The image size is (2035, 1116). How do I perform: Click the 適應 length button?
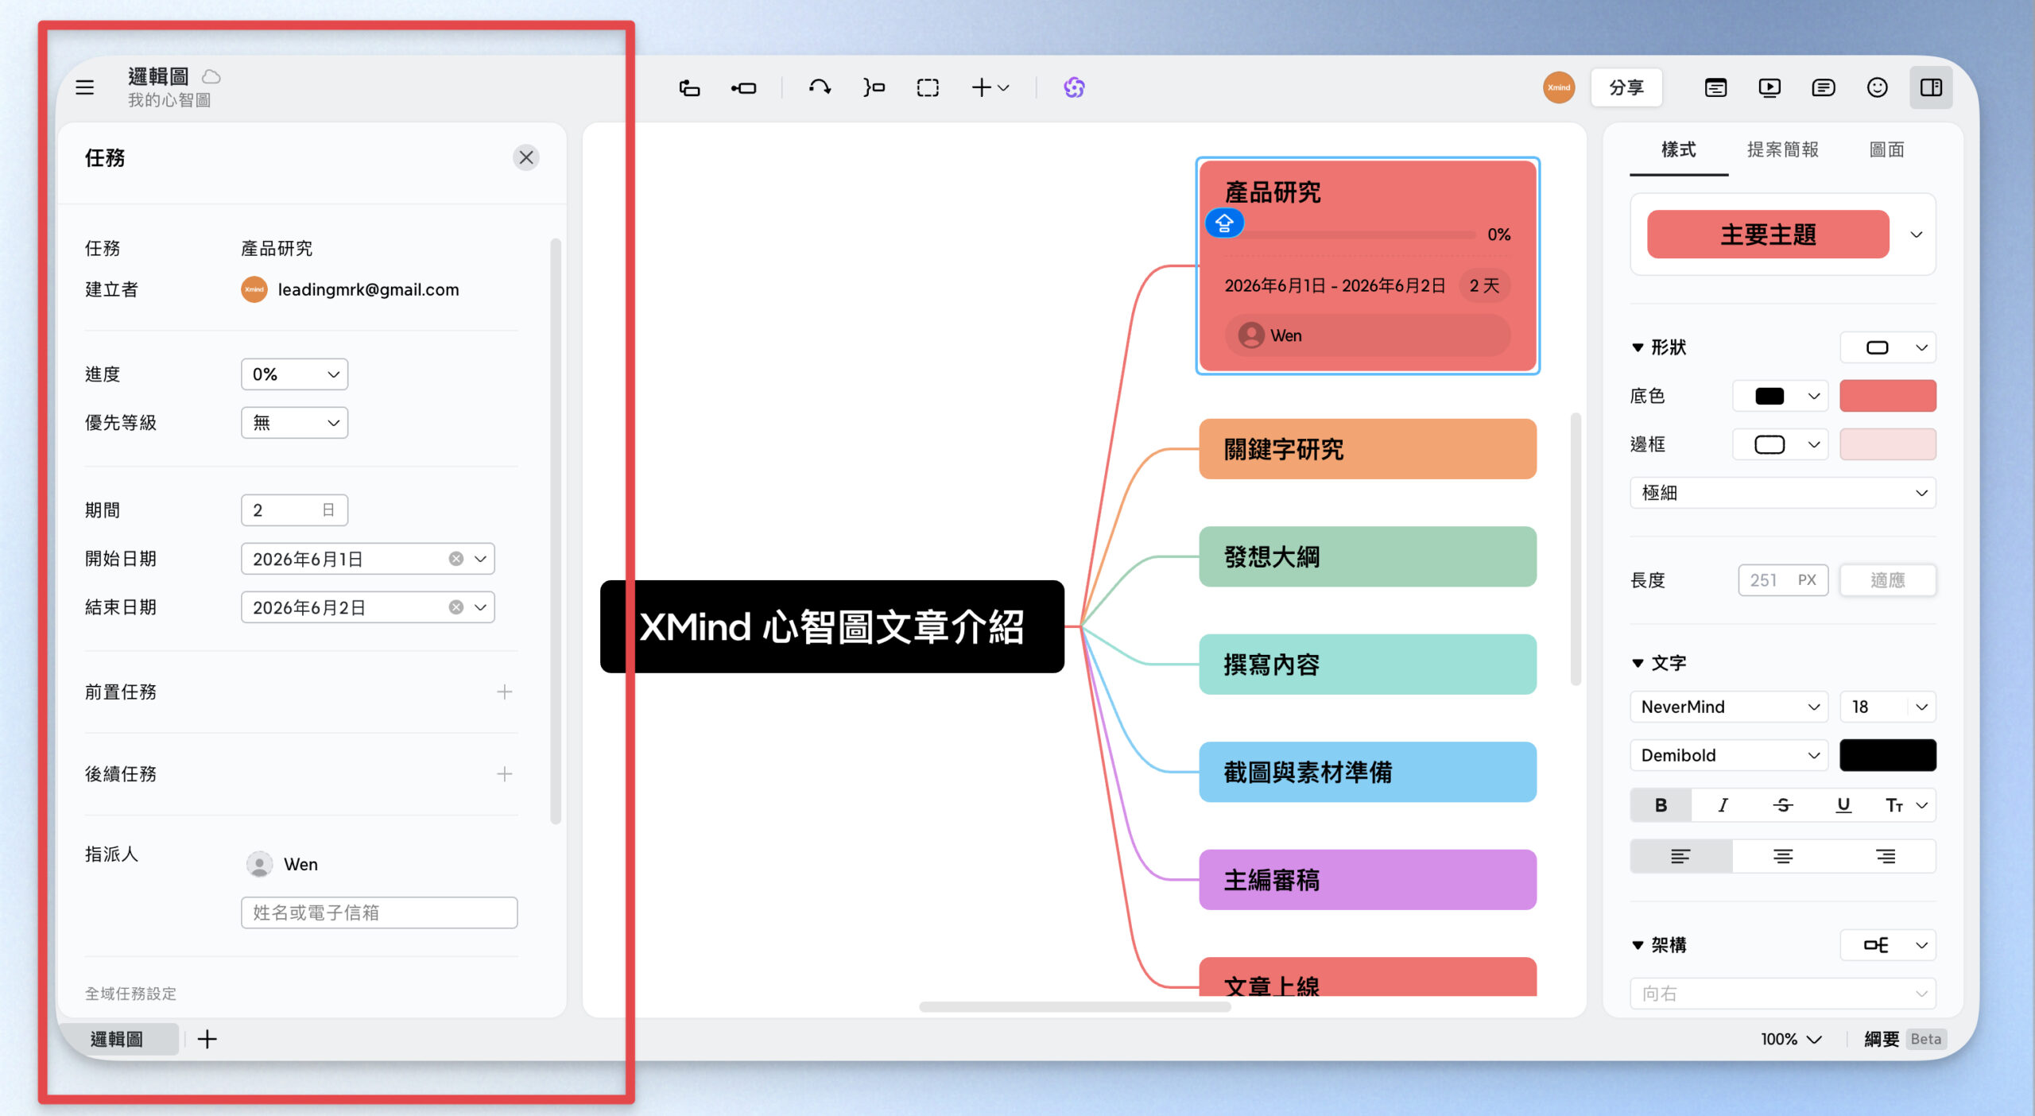pyautogui.click(x=1888, y=580)
